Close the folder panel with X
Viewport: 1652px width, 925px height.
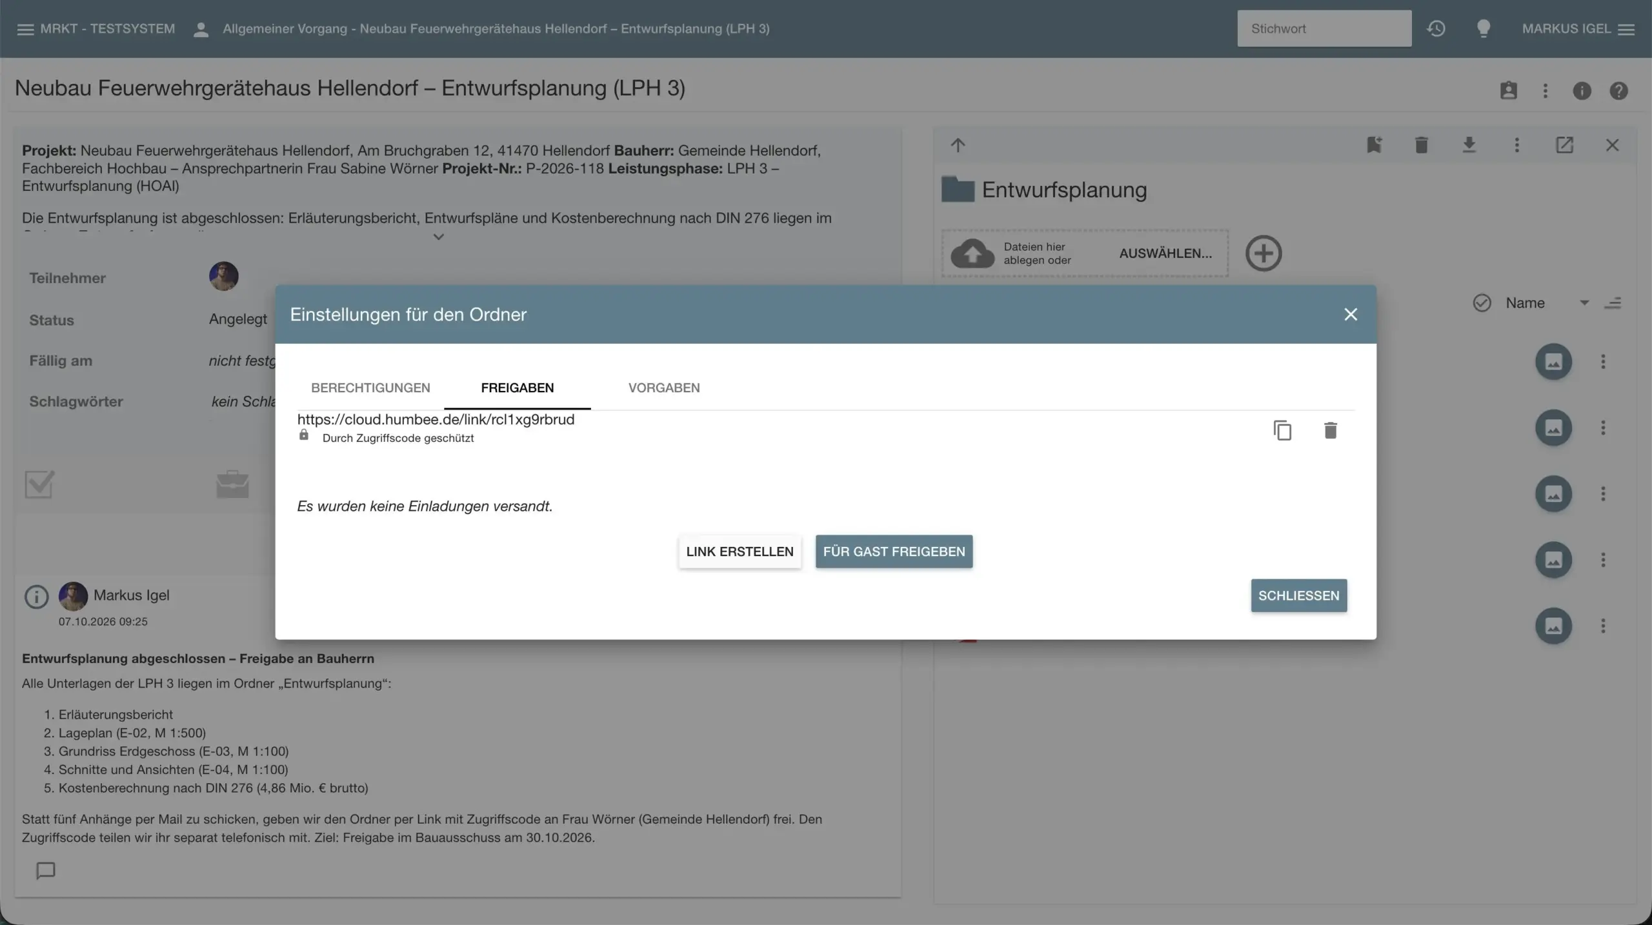1612,145
